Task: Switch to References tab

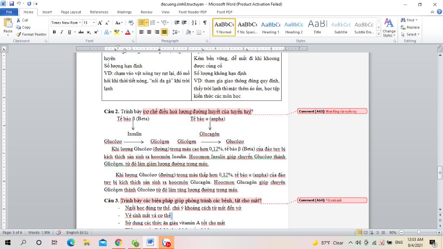Action: point(99,12)
